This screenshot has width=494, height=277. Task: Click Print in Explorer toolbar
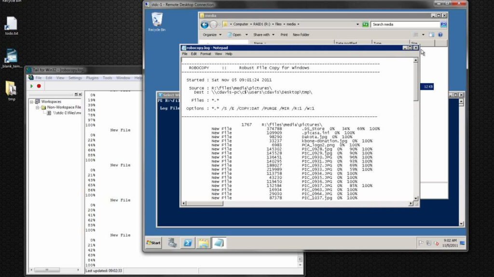[284, 35]
